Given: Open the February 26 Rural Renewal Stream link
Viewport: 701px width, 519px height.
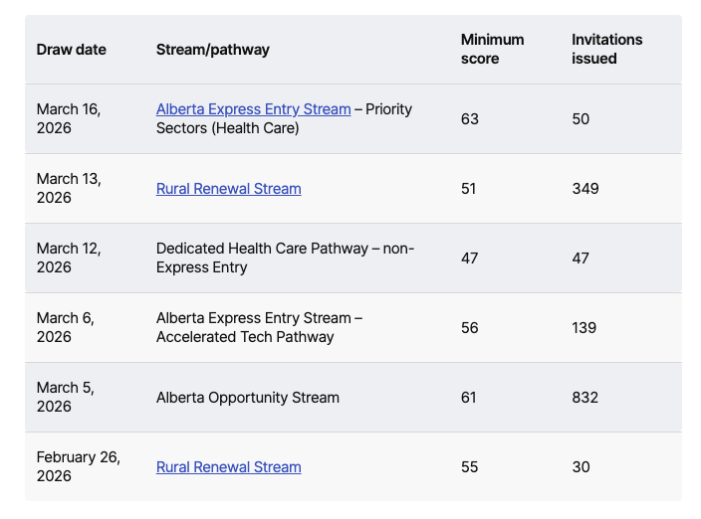Looking at the screenshot, I should pyautogui.click(x=228, y=467).
